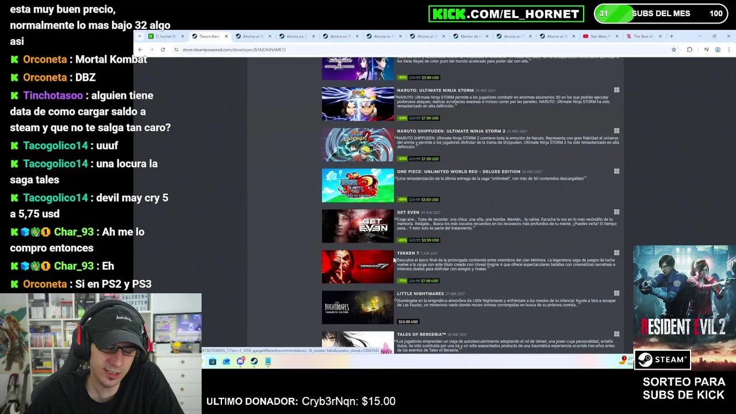Open the TEKKEN 7 game title
736x414 pixels.
click(408, 253)
